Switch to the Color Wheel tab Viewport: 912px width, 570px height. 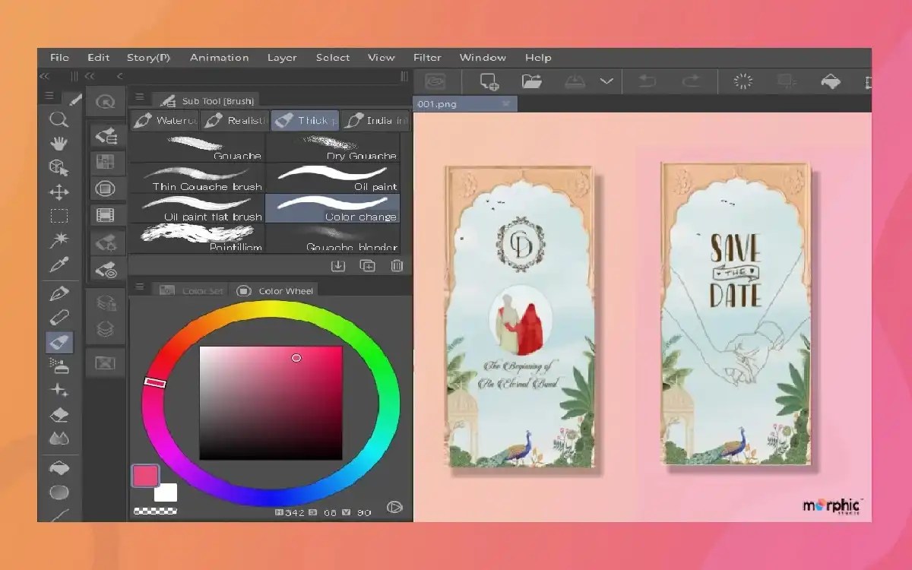[x=277, y=290]
